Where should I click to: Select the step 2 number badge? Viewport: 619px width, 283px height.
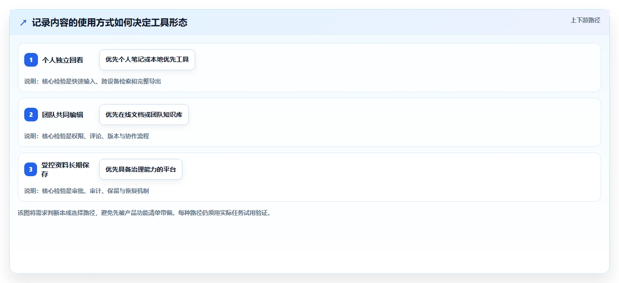coord(31,115)
